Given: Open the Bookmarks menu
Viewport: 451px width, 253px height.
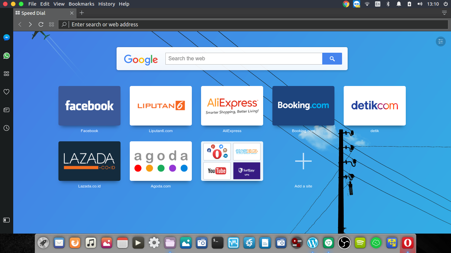Looking at the screenshot, I should (82, 4).
